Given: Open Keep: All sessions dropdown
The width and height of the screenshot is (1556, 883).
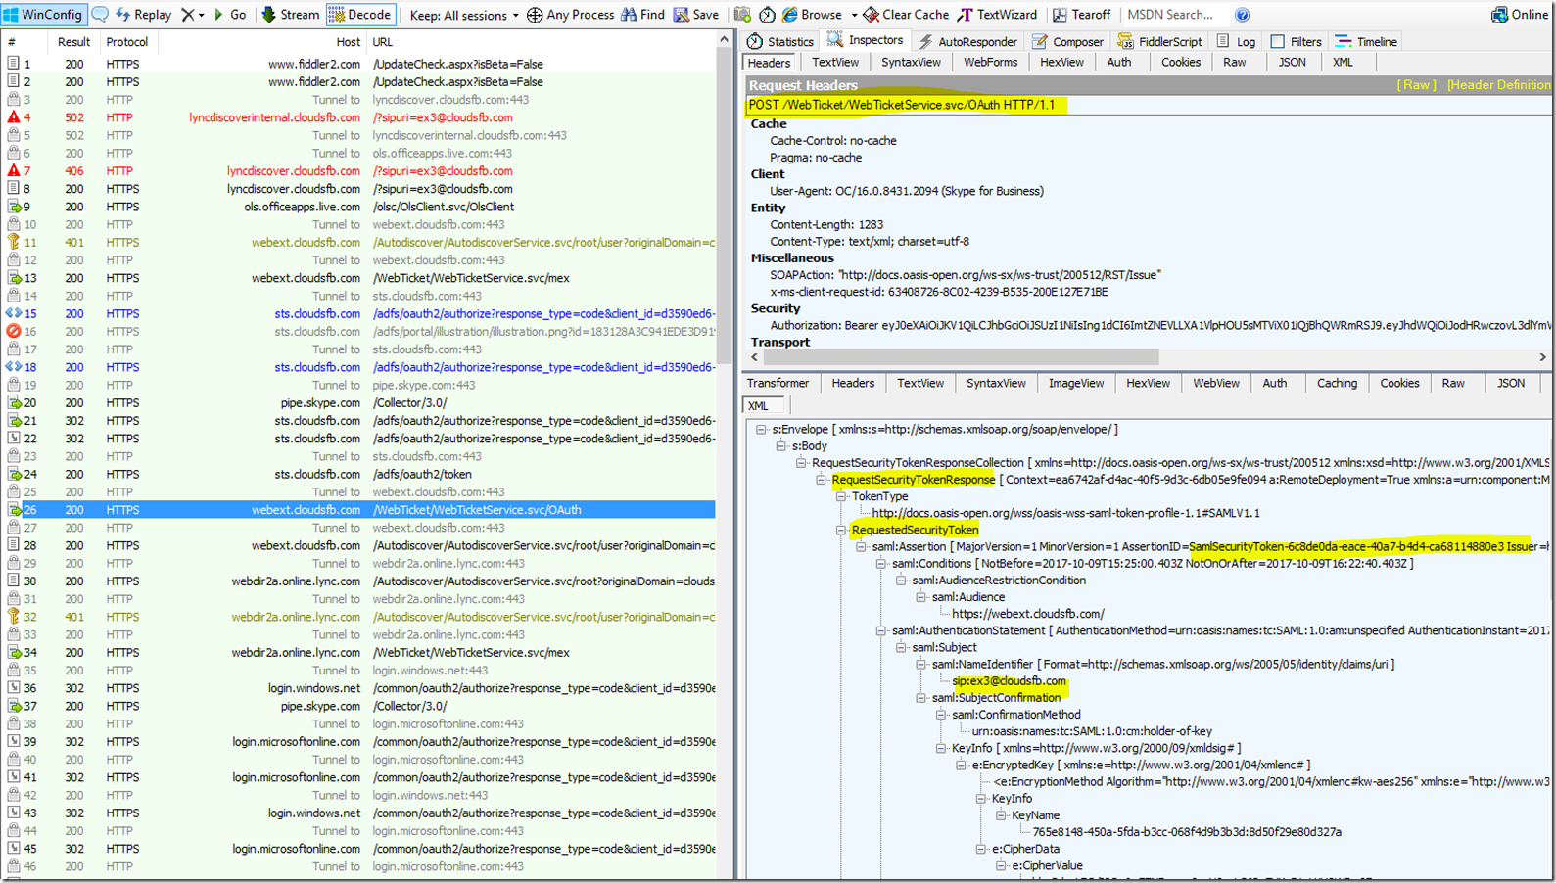Looking at the screenshot, I should [x=464, y=15].
